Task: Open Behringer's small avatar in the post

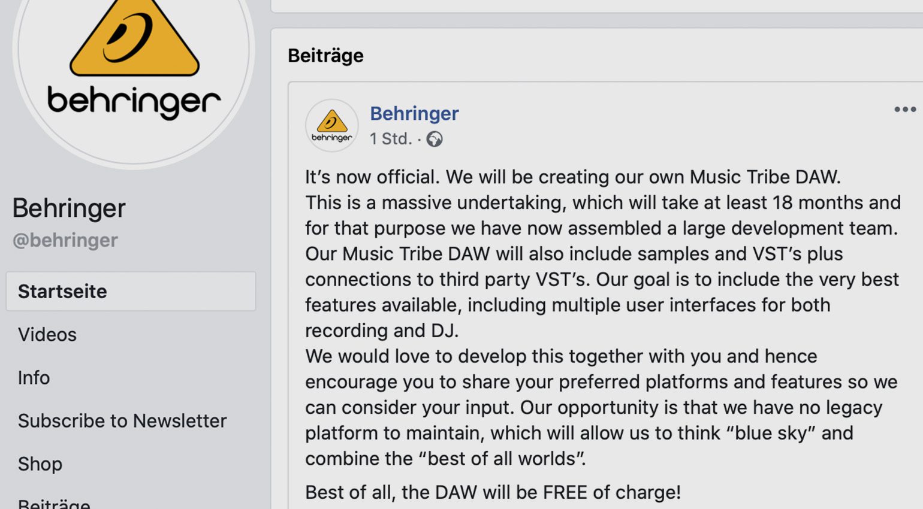Action: pos(331,125)
